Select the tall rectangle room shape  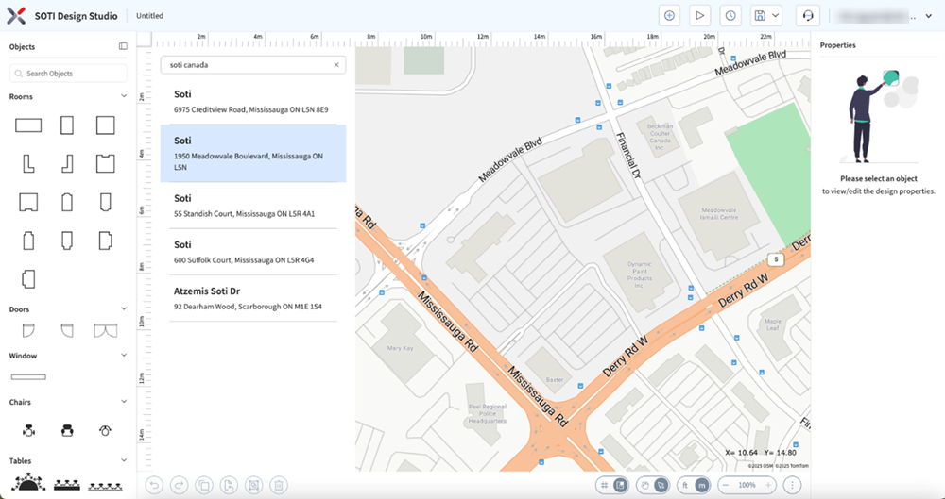(x=67, y=125)
